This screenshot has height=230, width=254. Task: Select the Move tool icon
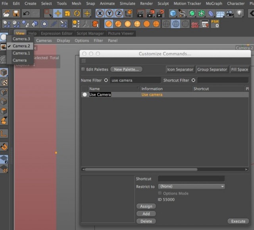58,13
